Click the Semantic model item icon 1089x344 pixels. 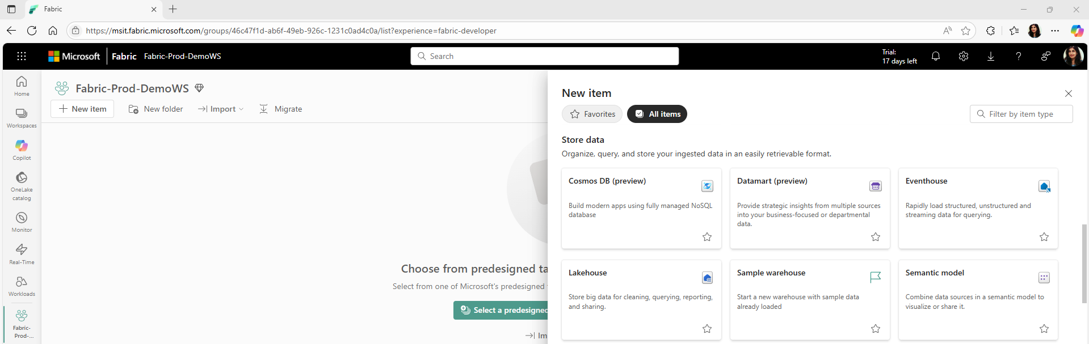1044,278
